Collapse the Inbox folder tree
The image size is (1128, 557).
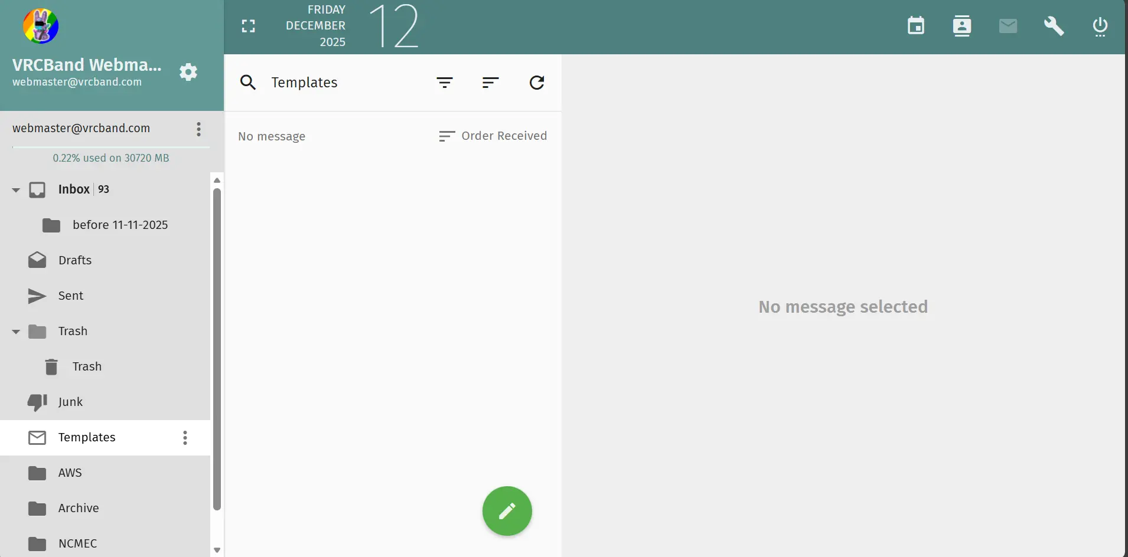click(16, 190)
